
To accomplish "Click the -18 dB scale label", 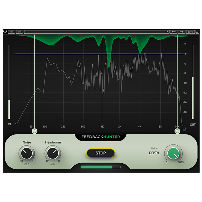I will [184, 112].
